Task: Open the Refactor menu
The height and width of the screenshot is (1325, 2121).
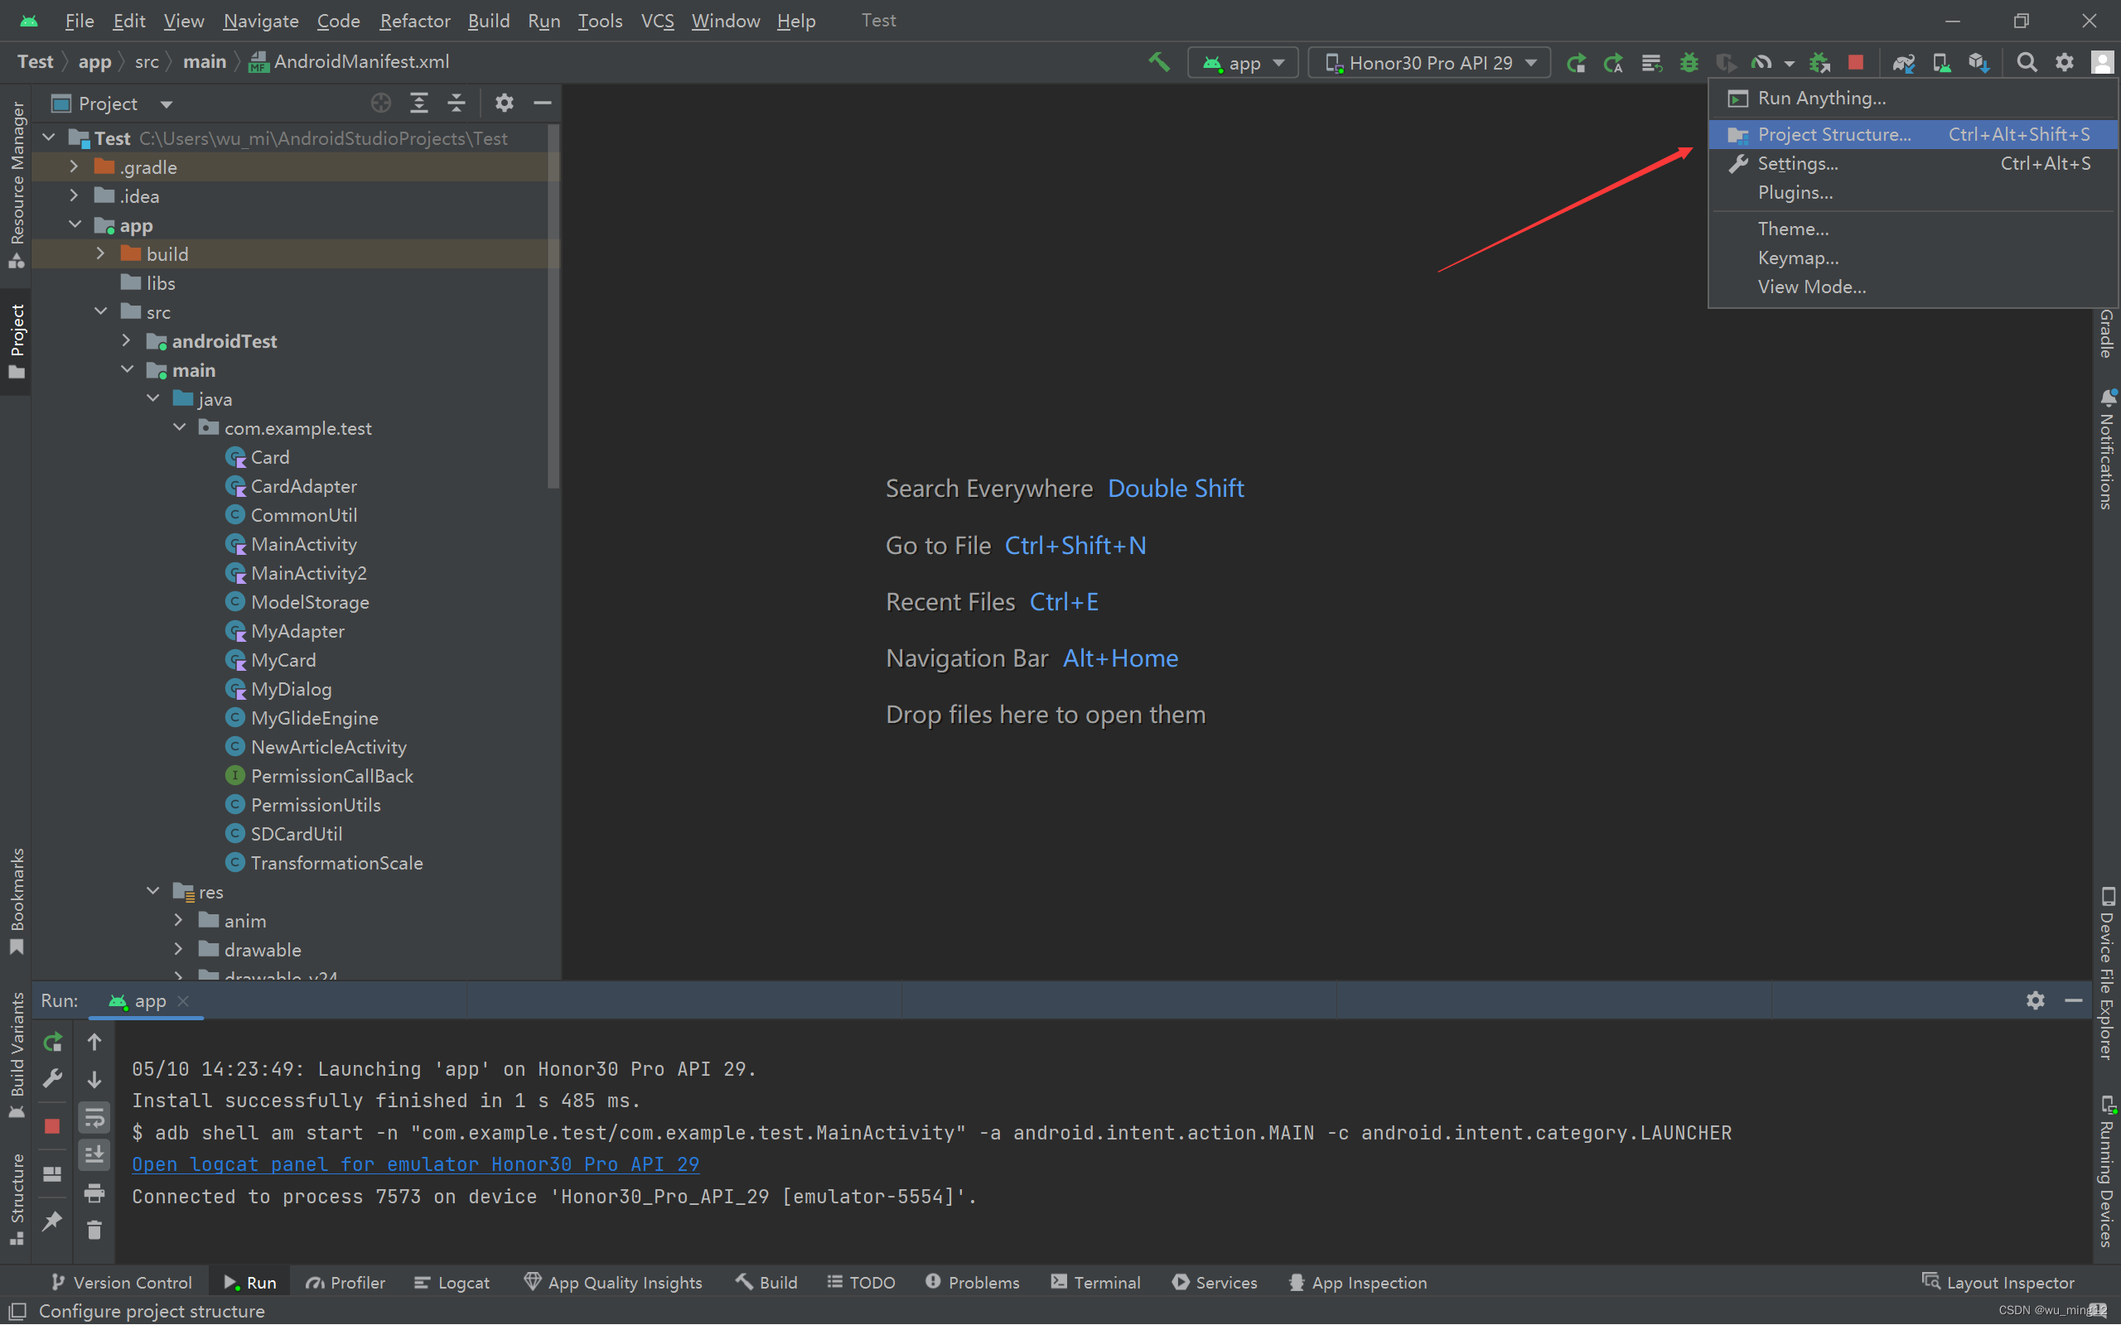Action: point(414,20)
